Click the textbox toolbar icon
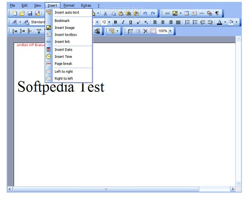251x198 pixels. (194, 13)
